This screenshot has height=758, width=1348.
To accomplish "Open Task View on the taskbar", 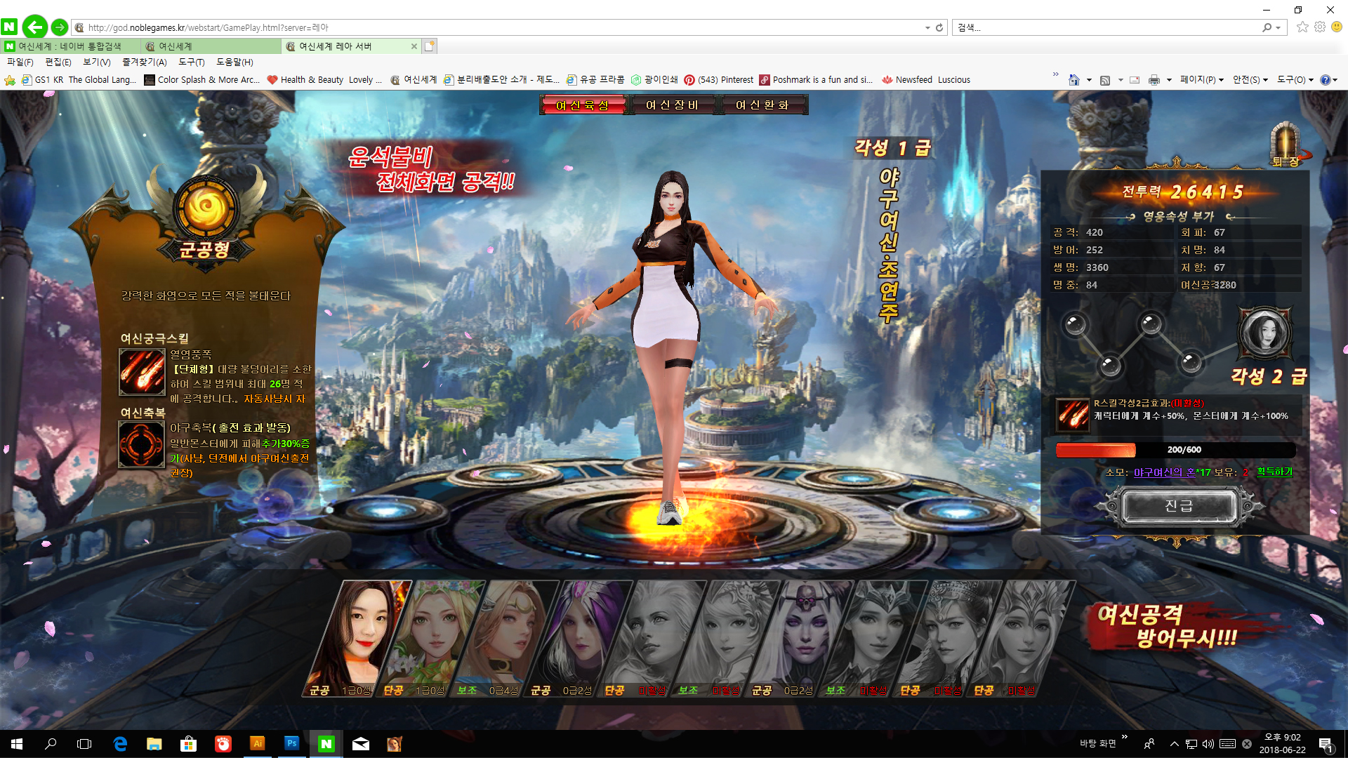I will (x=84, y=744).
